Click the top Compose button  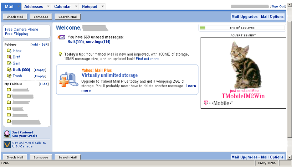click(x=41, y=17)
